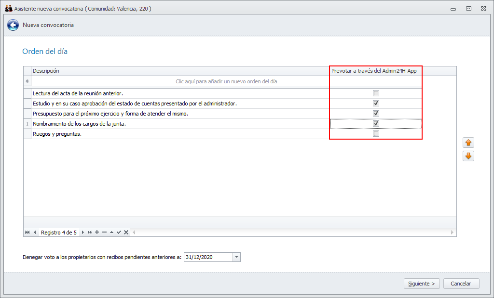Click Siguiente to continue
494x298 pixels.
coord(422,284)
